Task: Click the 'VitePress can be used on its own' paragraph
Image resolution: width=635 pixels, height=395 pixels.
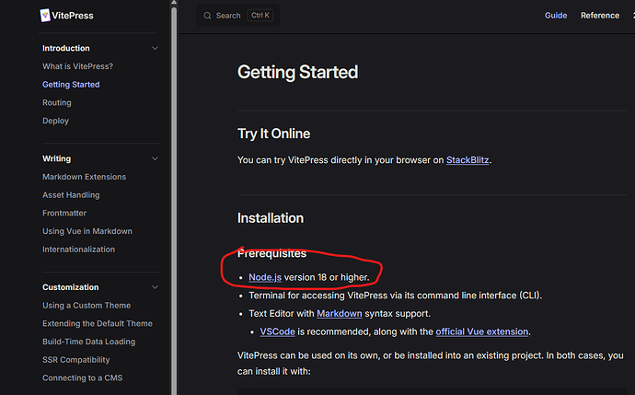Action: (x=431, y=364)
